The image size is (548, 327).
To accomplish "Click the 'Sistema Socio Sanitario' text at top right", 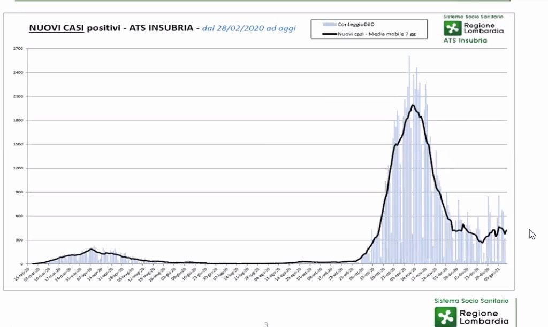I will [x=473, y=17].
